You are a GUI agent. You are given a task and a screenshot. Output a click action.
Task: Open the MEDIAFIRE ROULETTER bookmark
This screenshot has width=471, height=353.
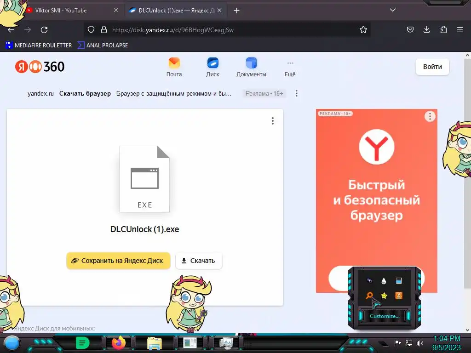pos(39,46)
